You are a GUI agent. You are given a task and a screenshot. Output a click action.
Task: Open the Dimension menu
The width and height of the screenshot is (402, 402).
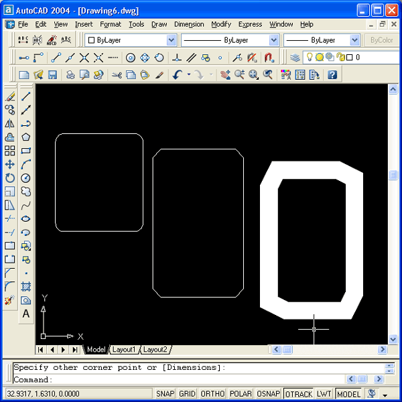point(189,24)
